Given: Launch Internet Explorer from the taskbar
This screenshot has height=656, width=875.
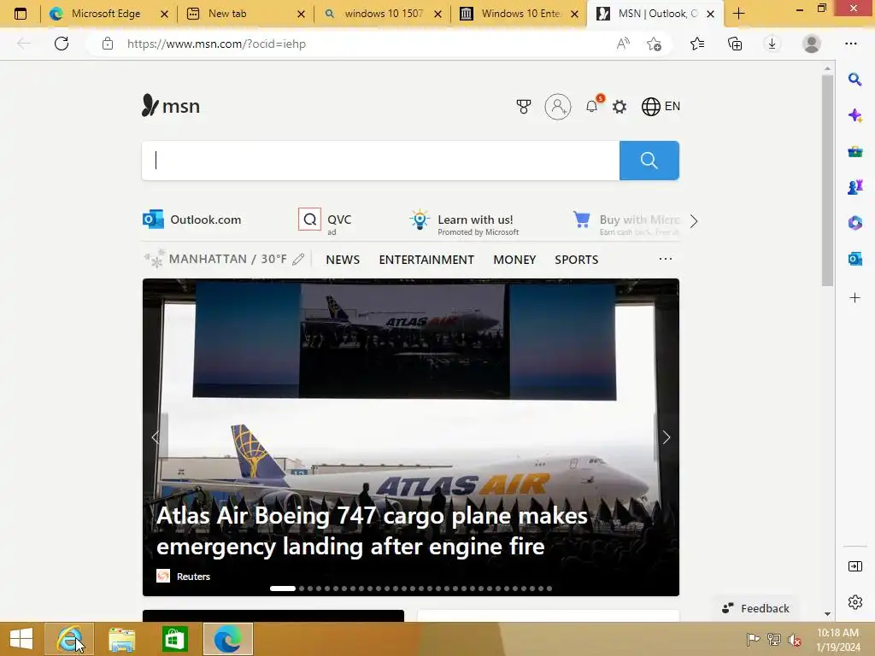Looking at the screenshot, I should (x=69, y=639).
